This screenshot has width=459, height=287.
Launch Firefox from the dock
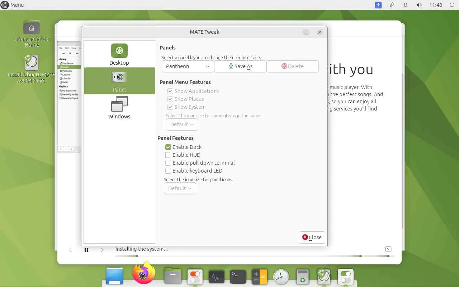[143, 273]
